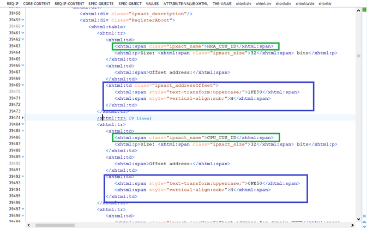
Task: Click the vertical scrollbar down arrow
Action: click(358, 219)
